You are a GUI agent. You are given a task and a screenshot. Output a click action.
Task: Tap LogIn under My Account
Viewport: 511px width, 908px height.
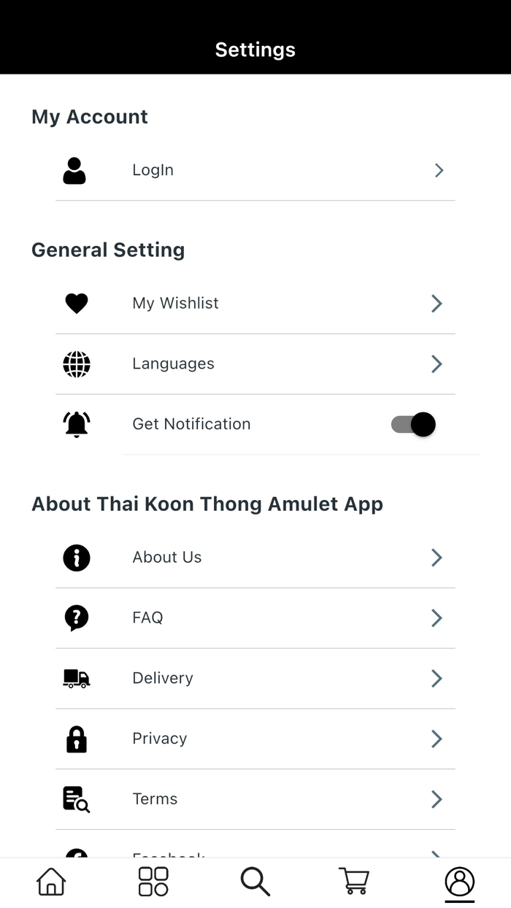coord(153,170)
